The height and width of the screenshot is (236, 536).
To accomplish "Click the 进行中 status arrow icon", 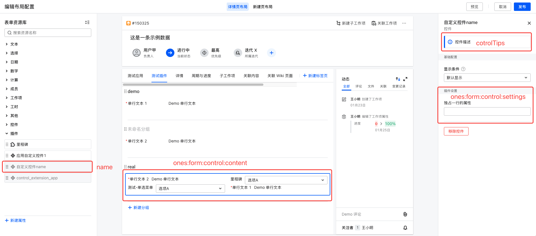I will (x=170, y=53).
